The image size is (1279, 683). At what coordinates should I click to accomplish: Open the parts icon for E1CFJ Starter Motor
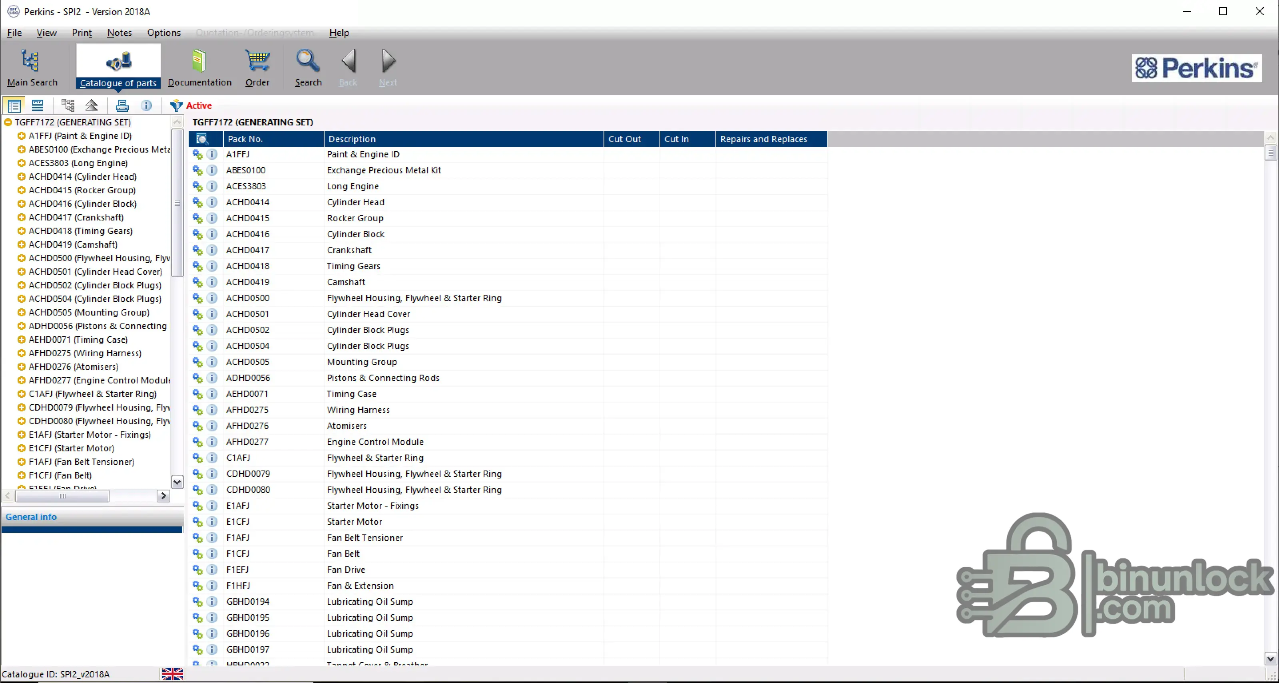tap(197, 522)
